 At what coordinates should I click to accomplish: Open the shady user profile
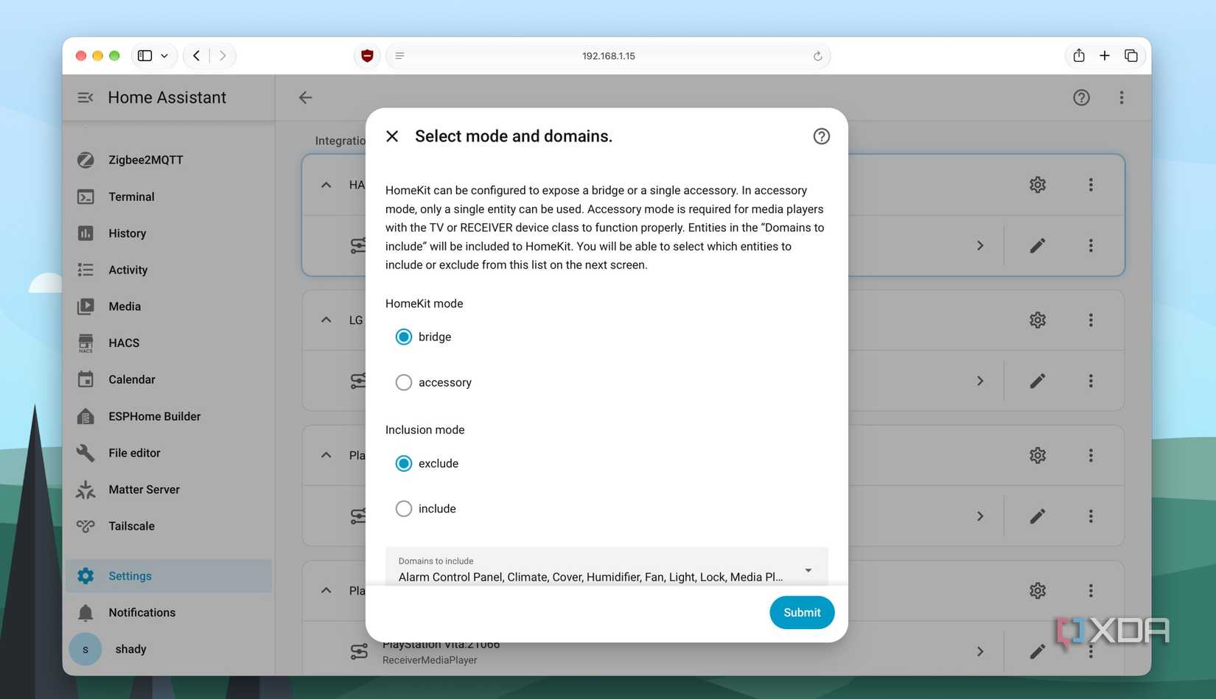(x=169, y=649)
